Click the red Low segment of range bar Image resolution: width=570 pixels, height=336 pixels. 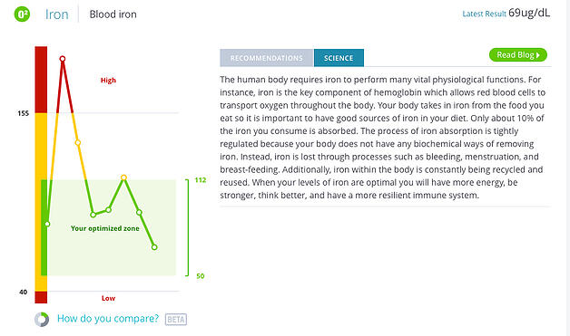pyautogui.click(x=41, y=297)
